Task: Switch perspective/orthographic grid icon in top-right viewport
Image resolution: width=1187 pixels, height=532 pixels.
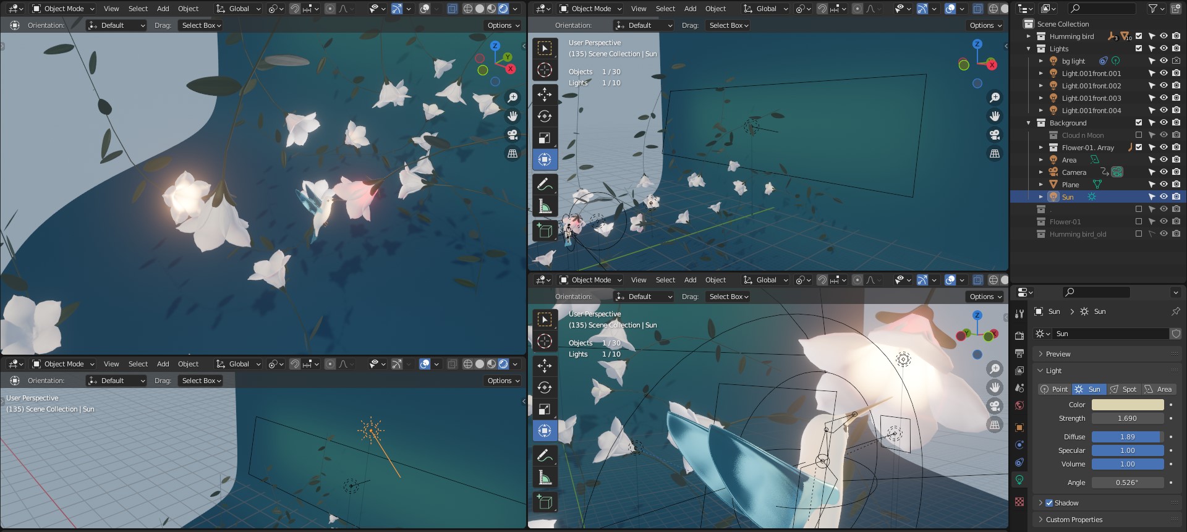Action: point(995,153)
